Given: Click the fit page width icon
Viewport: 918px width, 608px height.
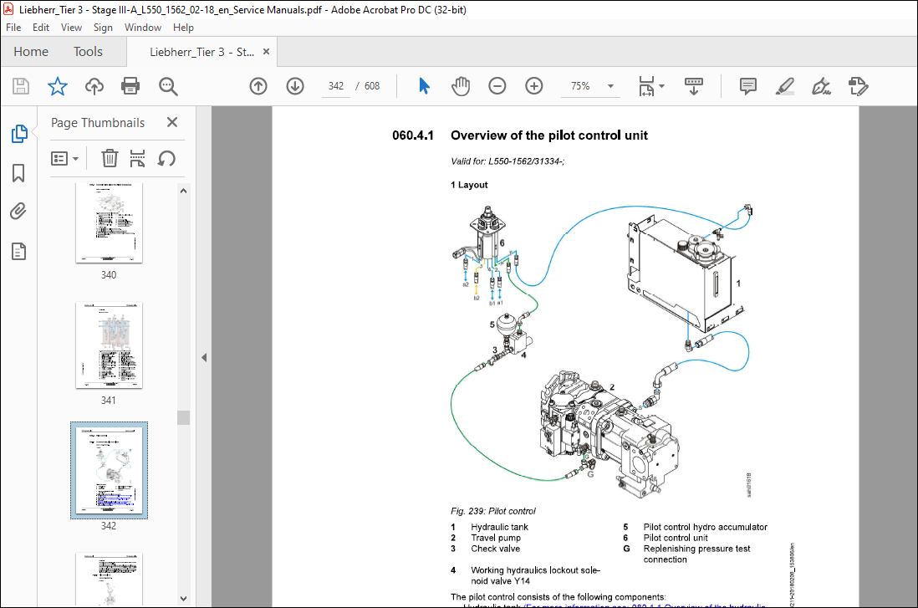Looking at the screenshot, I should point(646,86).
